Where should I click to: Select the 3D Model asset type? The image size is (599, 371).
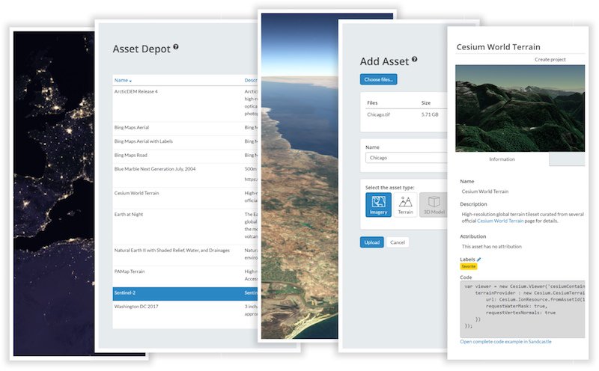pos(434,205)
